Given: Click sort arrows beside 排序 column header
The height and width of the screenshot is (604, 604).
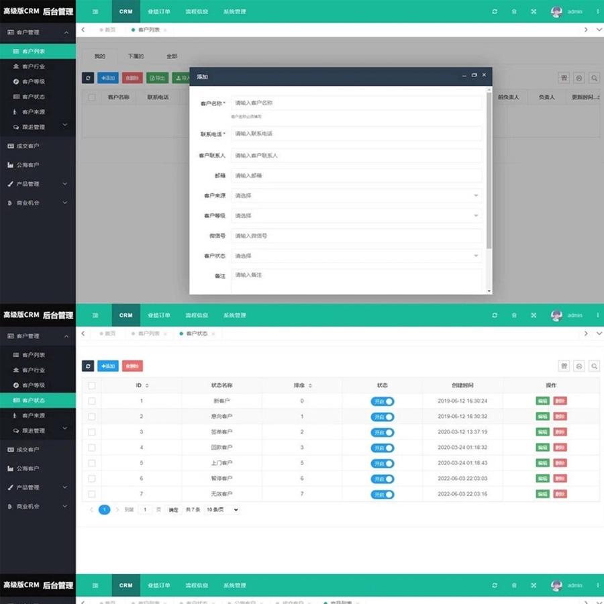Looking at the screenshot, I should point(310,386).
